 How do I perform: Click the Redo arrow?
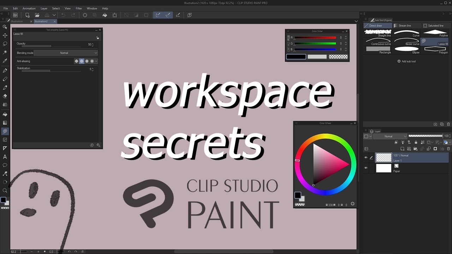(x=73, y=15)
